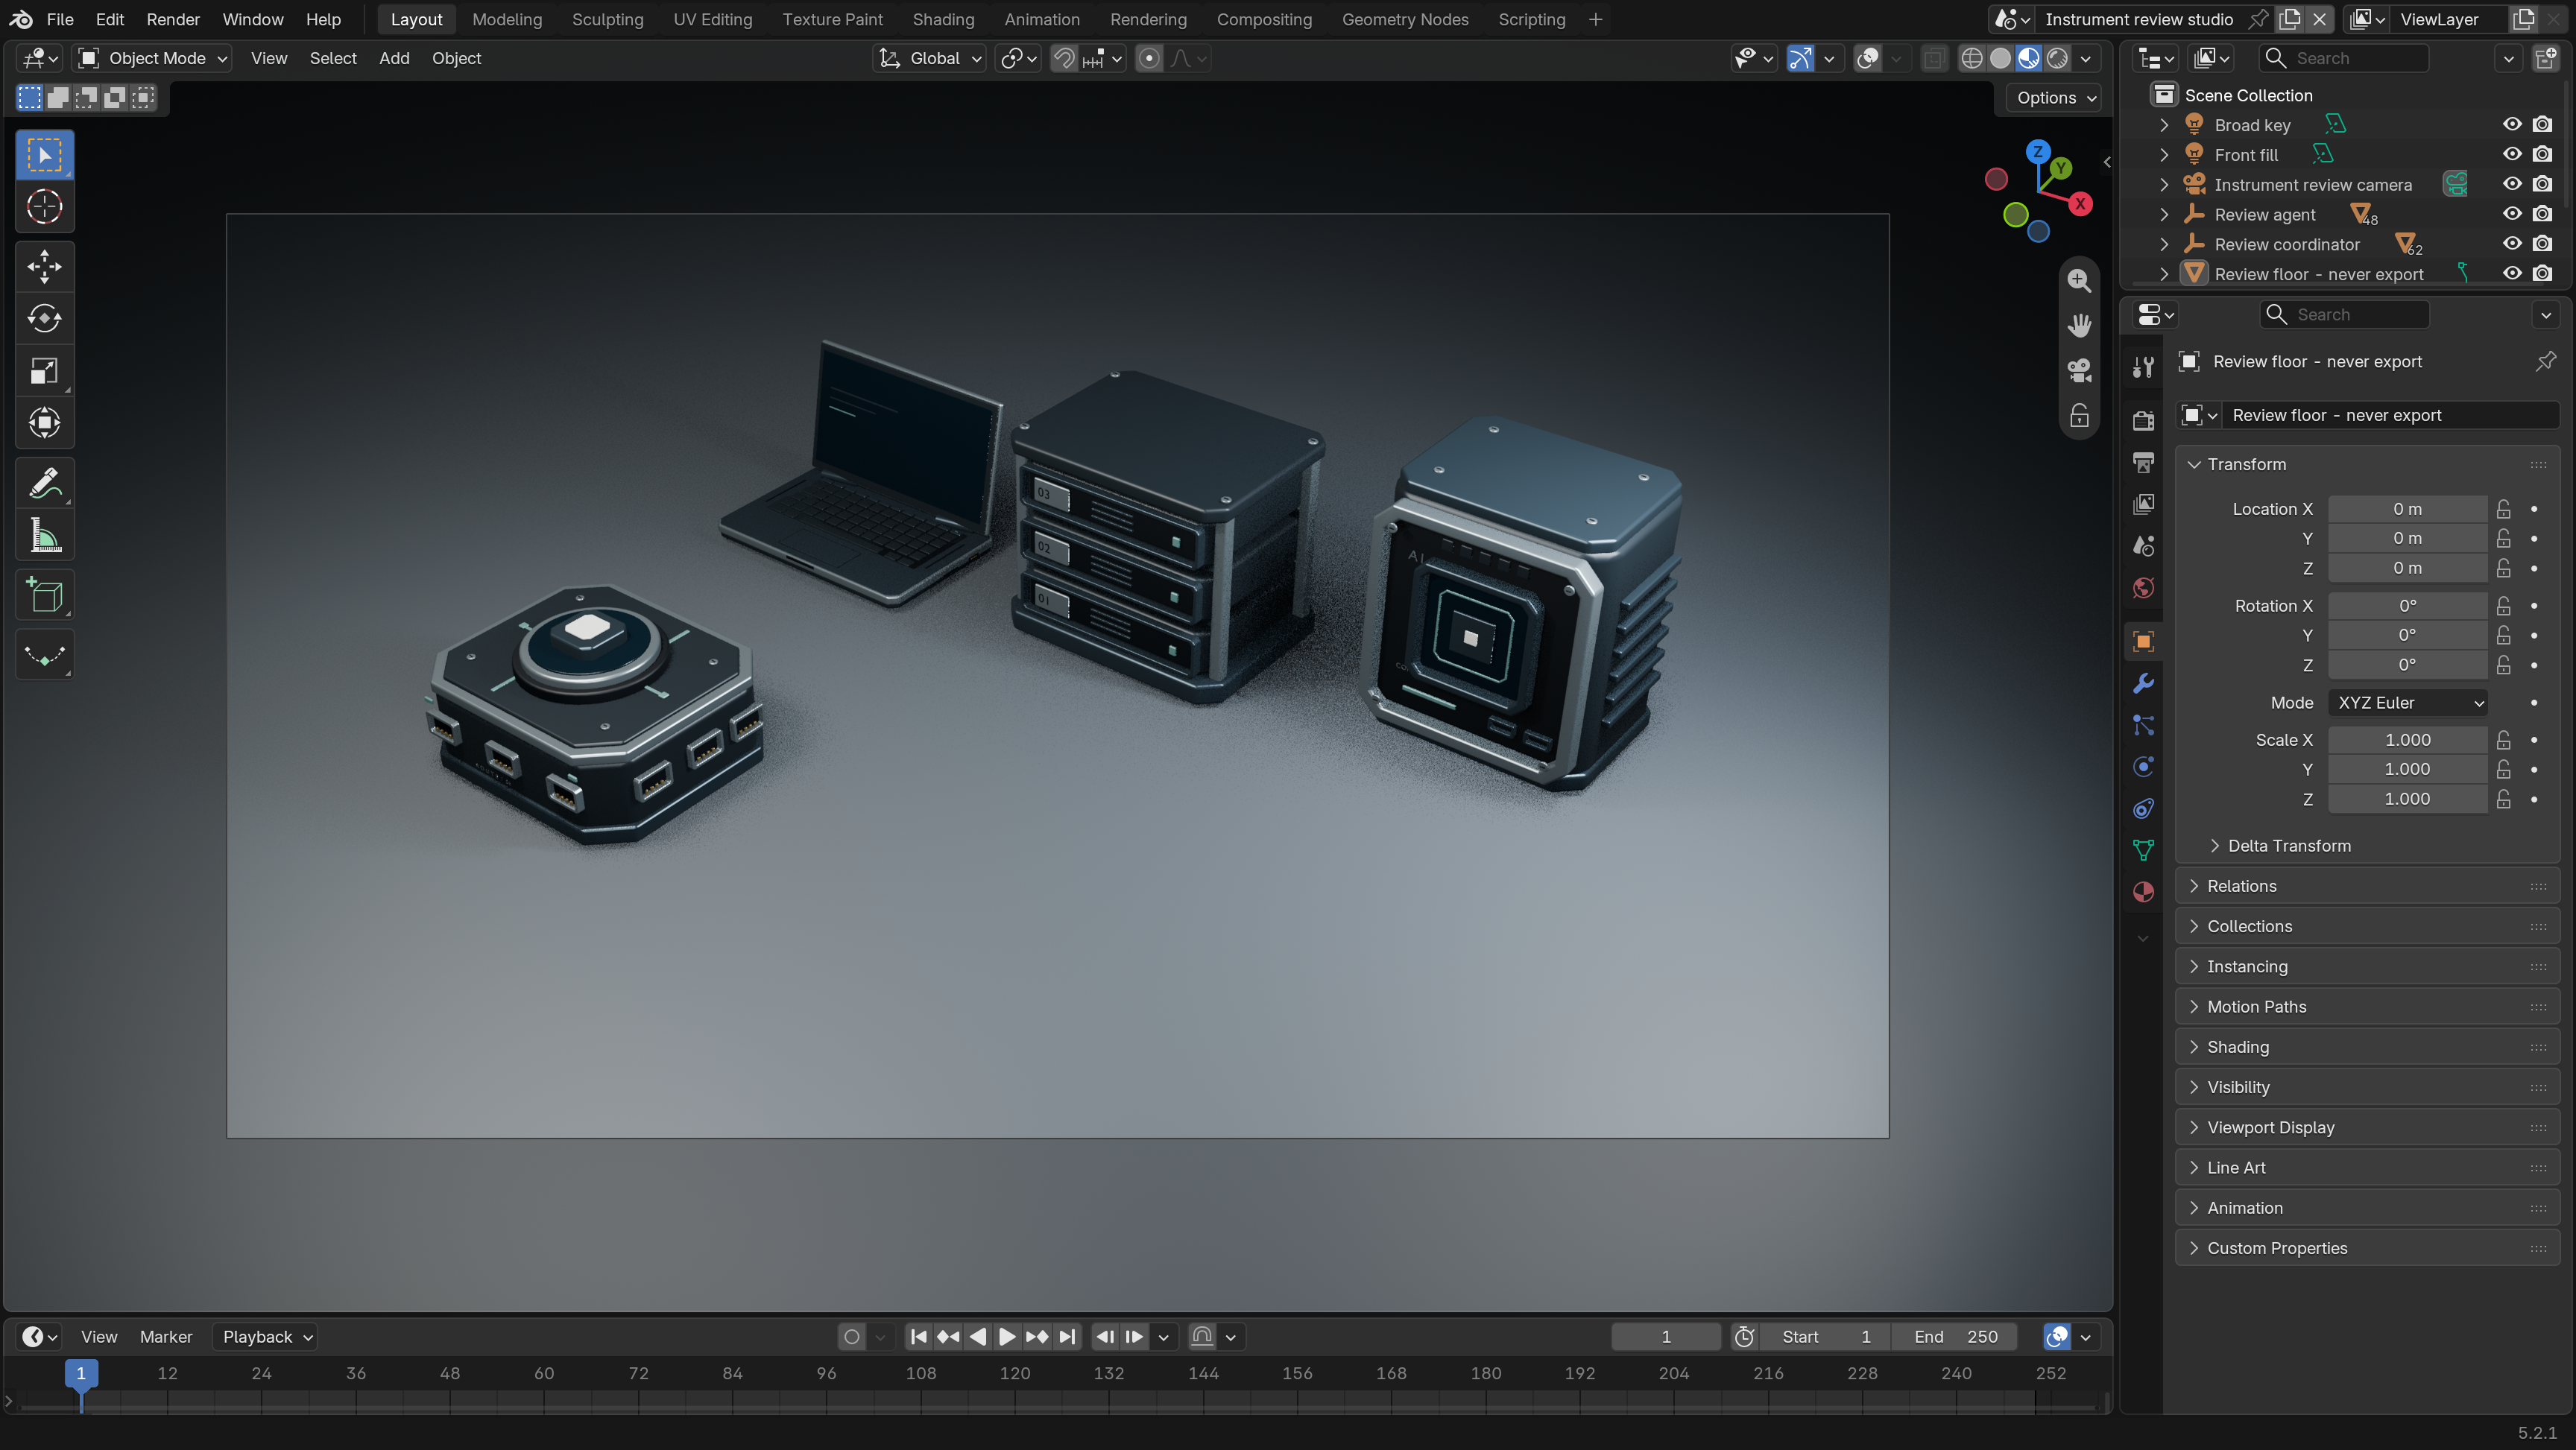Open the Object Data mesh tab
The height and width of the screenshot is (1450, 2576).
2143,851
